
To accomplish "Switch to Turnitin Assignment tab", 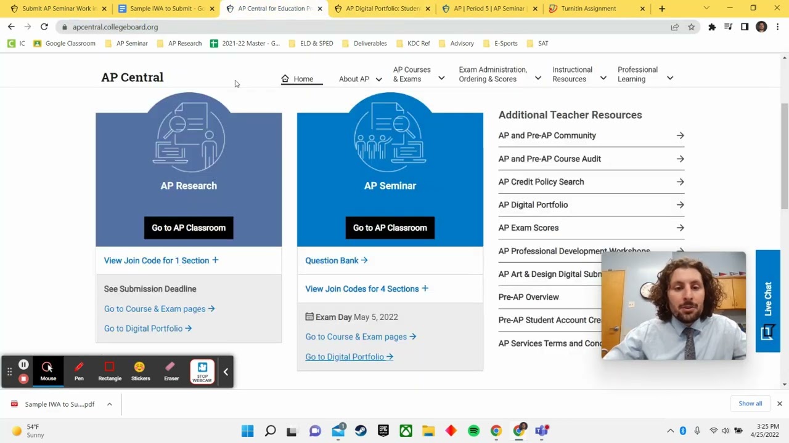I will click(x=597, y=9).
